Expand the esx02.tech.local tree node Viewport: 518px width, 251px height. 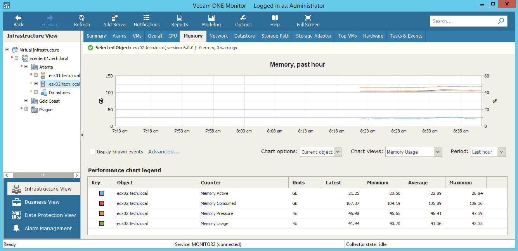click(36, 84)
